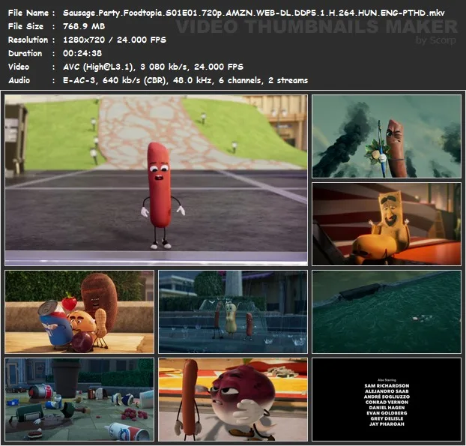Click the audio info E-AC-3 line
This screenshot has height=446, width=466.
(186, 80)
